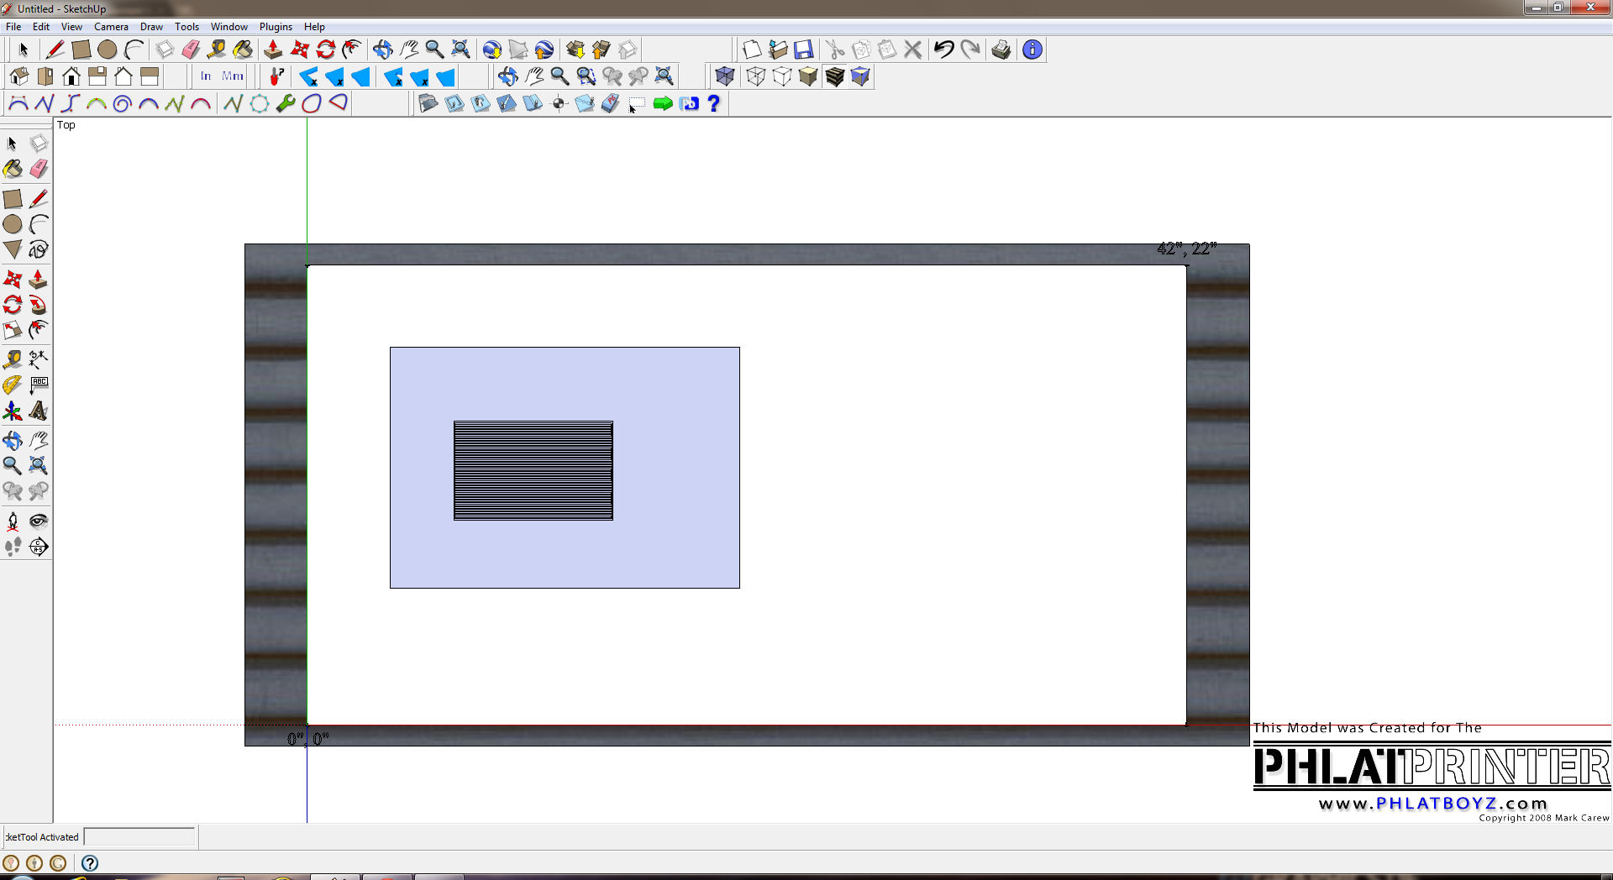
Task: Click the Undo arrow in the toolbar
Action: [943, 50]
